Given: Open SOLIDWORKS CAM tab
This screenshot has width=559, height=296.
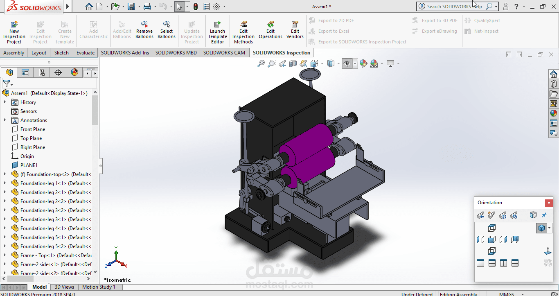Looking at the screenshot, I should pyautogui.click(x=224, y=52).
